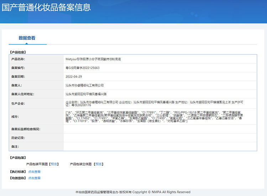267x196 pixels.
Task: Open 执行标准 点击查看 link
Action: 34,172
